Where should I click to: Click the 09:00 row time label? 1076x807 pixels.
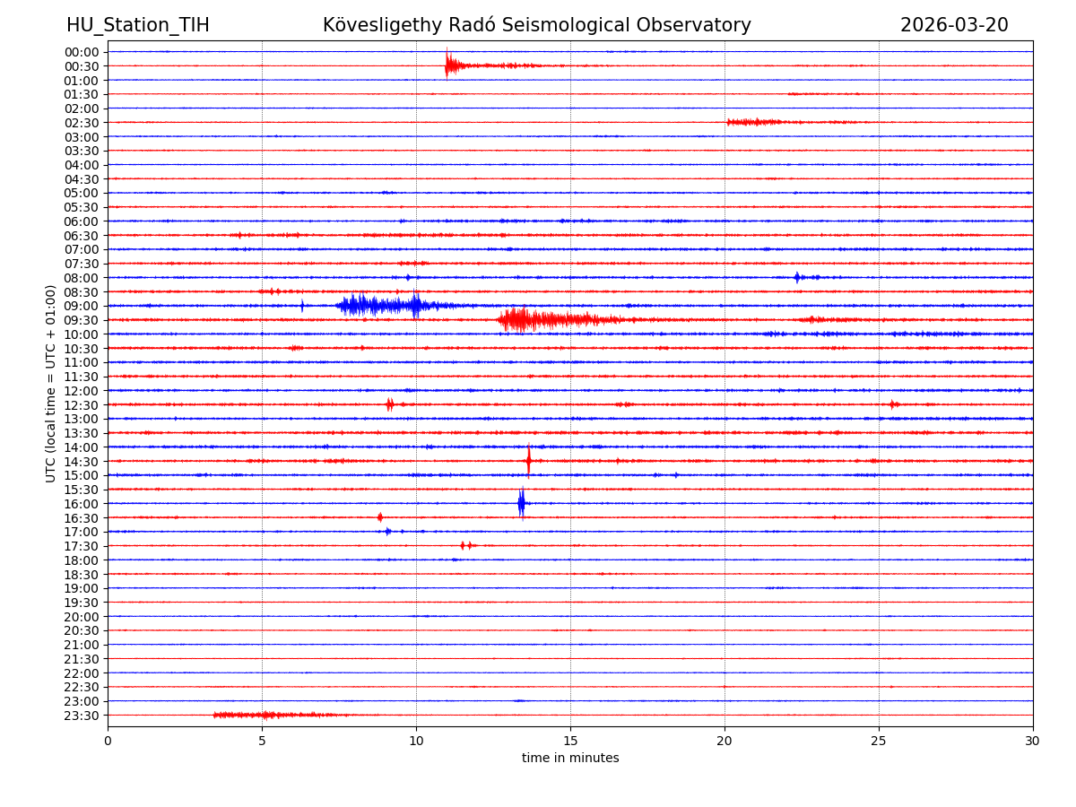[82, 306]
